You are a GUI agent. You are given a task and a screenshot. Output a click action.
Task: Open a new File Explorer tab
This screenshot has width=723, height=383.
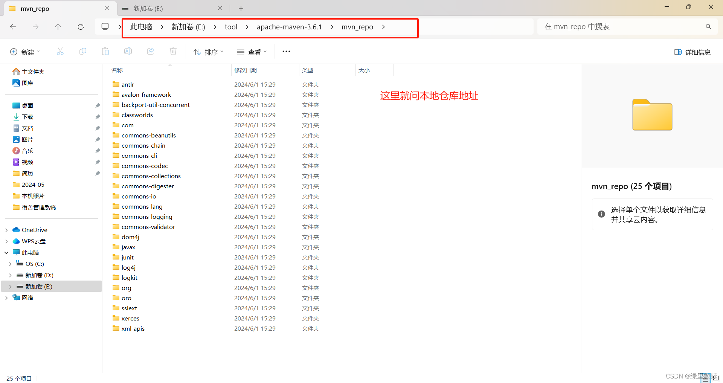241,8
